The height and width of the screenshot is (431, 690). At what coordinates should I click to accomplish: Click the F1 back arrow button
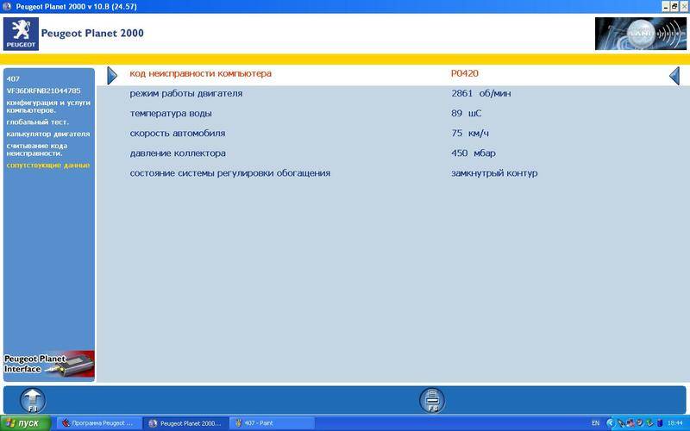tap(32, 400)
